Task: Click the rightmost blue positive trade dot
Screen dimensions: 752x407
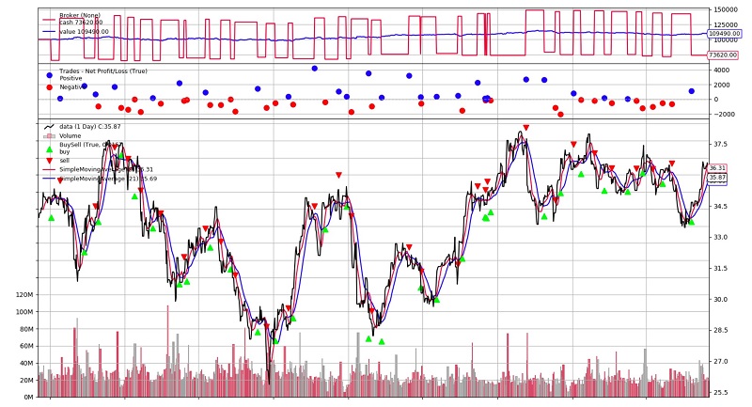Action: [x=692, y=91]
